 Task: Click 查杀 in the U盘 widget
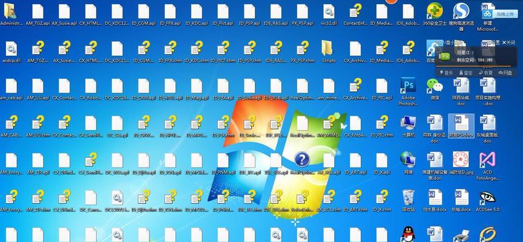[x=447, y=73]
